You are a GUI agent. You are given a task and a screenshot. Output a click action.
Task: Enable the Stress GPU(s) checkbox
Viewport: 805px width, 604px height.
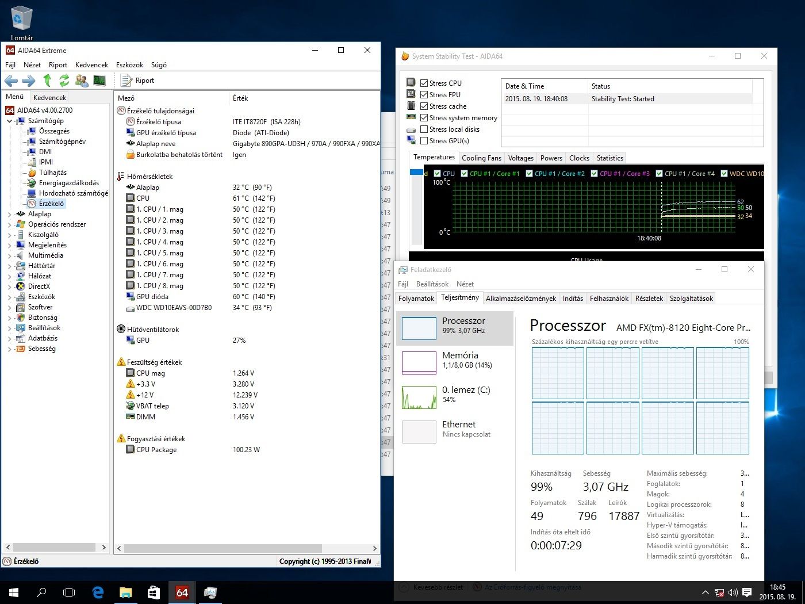click(424, 141)
